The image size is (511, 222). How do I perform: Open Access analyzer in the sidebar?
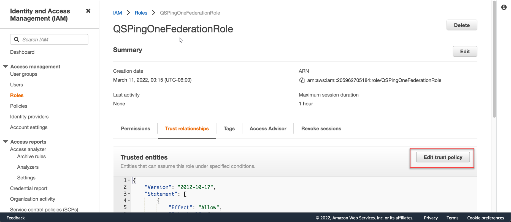(x=28, y=149)
